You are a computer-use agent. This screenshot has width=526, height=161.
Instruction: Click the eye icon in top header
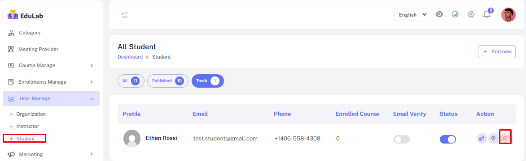point(439,14)
